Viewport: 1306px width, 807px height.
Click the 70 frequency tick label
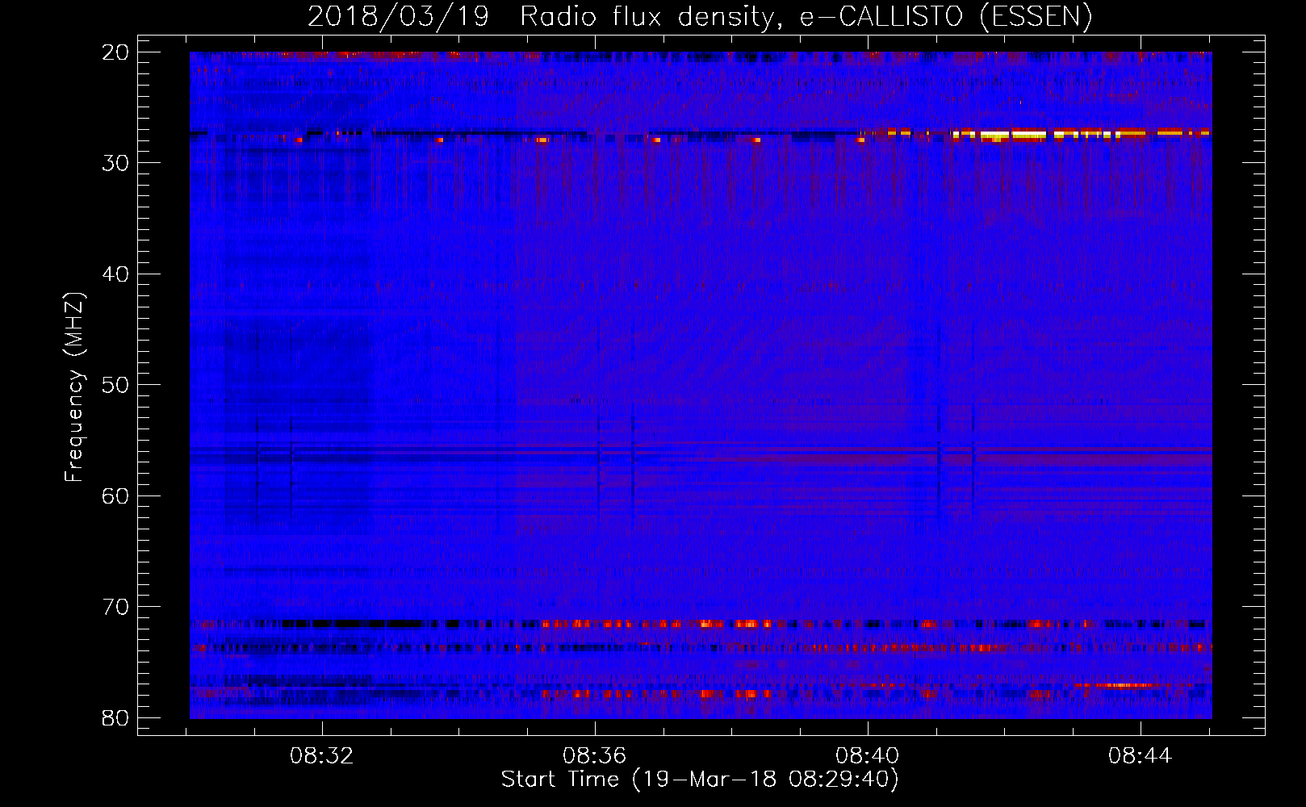[116, 607]
